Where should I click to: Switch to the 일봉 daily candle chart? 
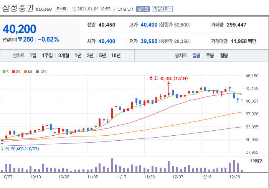196,55
